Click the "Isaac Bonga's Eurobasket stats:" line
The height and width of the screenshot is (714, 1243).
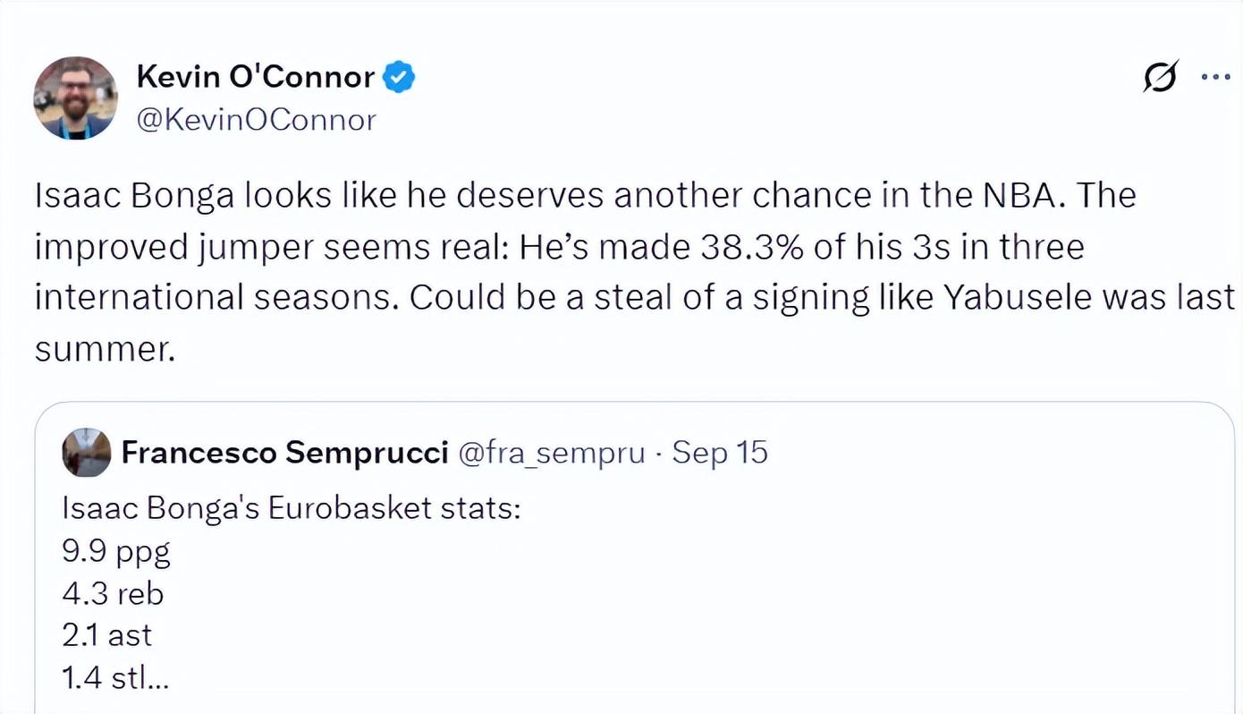tap(291, 509)
